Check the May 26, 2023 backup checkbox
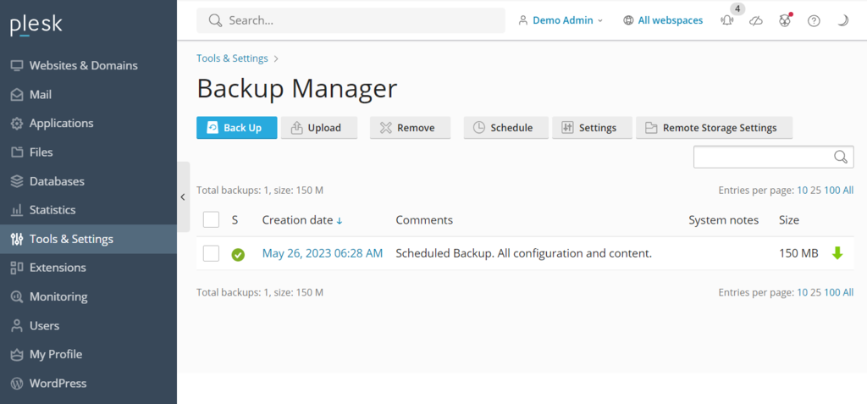The image size is (867, 404). coord(212,253)
